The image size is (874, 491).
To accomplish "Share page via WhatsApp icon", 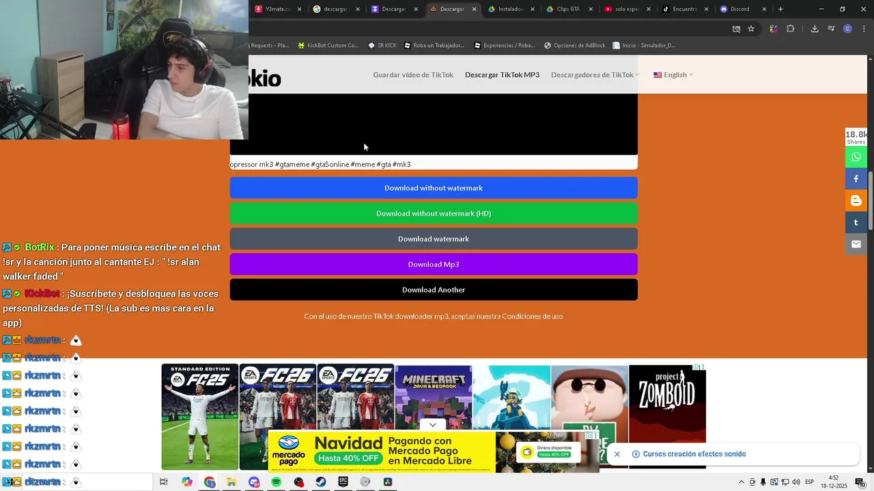I will click(856, 157).
